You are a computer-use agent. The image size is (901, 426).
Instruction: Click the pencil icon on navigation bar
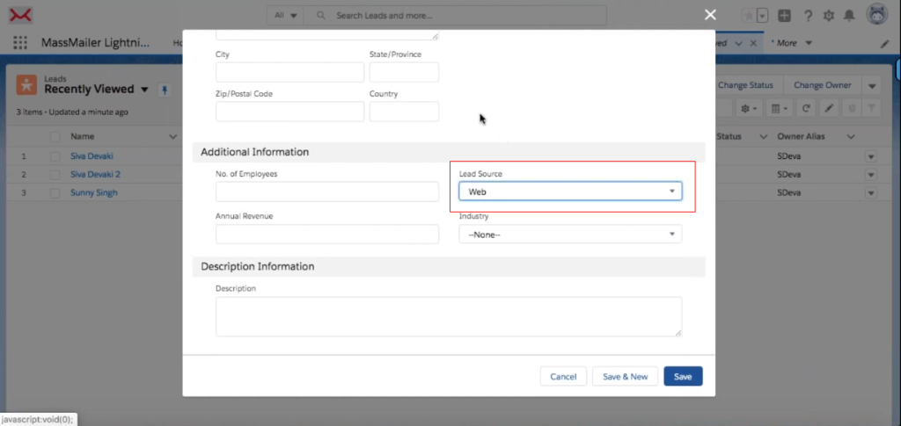point(885,44)
